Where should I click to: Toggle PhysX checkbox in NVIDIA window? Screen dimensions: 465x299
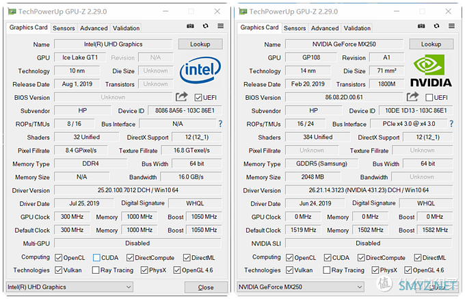(375, 270)
